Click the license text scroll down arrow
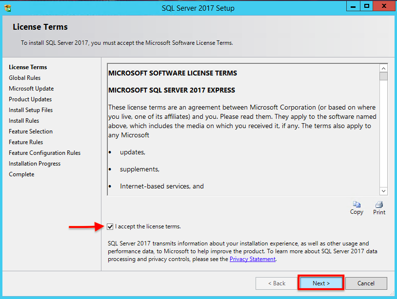The image size is (397, 299). coord(383,191)
